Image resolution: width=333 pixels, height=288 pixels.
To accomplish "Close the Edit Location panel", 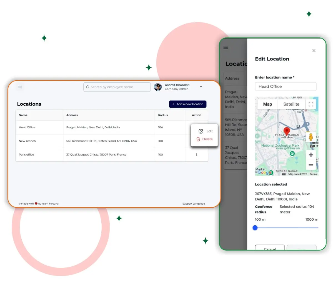I will (x=314, y=50).
